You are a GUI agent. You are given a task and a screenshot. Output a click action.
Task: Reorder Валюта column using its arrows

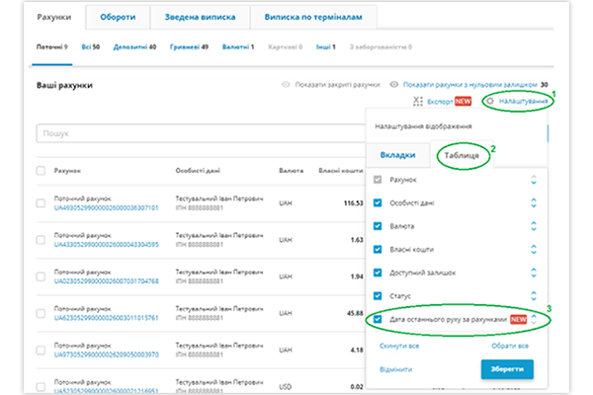coord(534,226)
